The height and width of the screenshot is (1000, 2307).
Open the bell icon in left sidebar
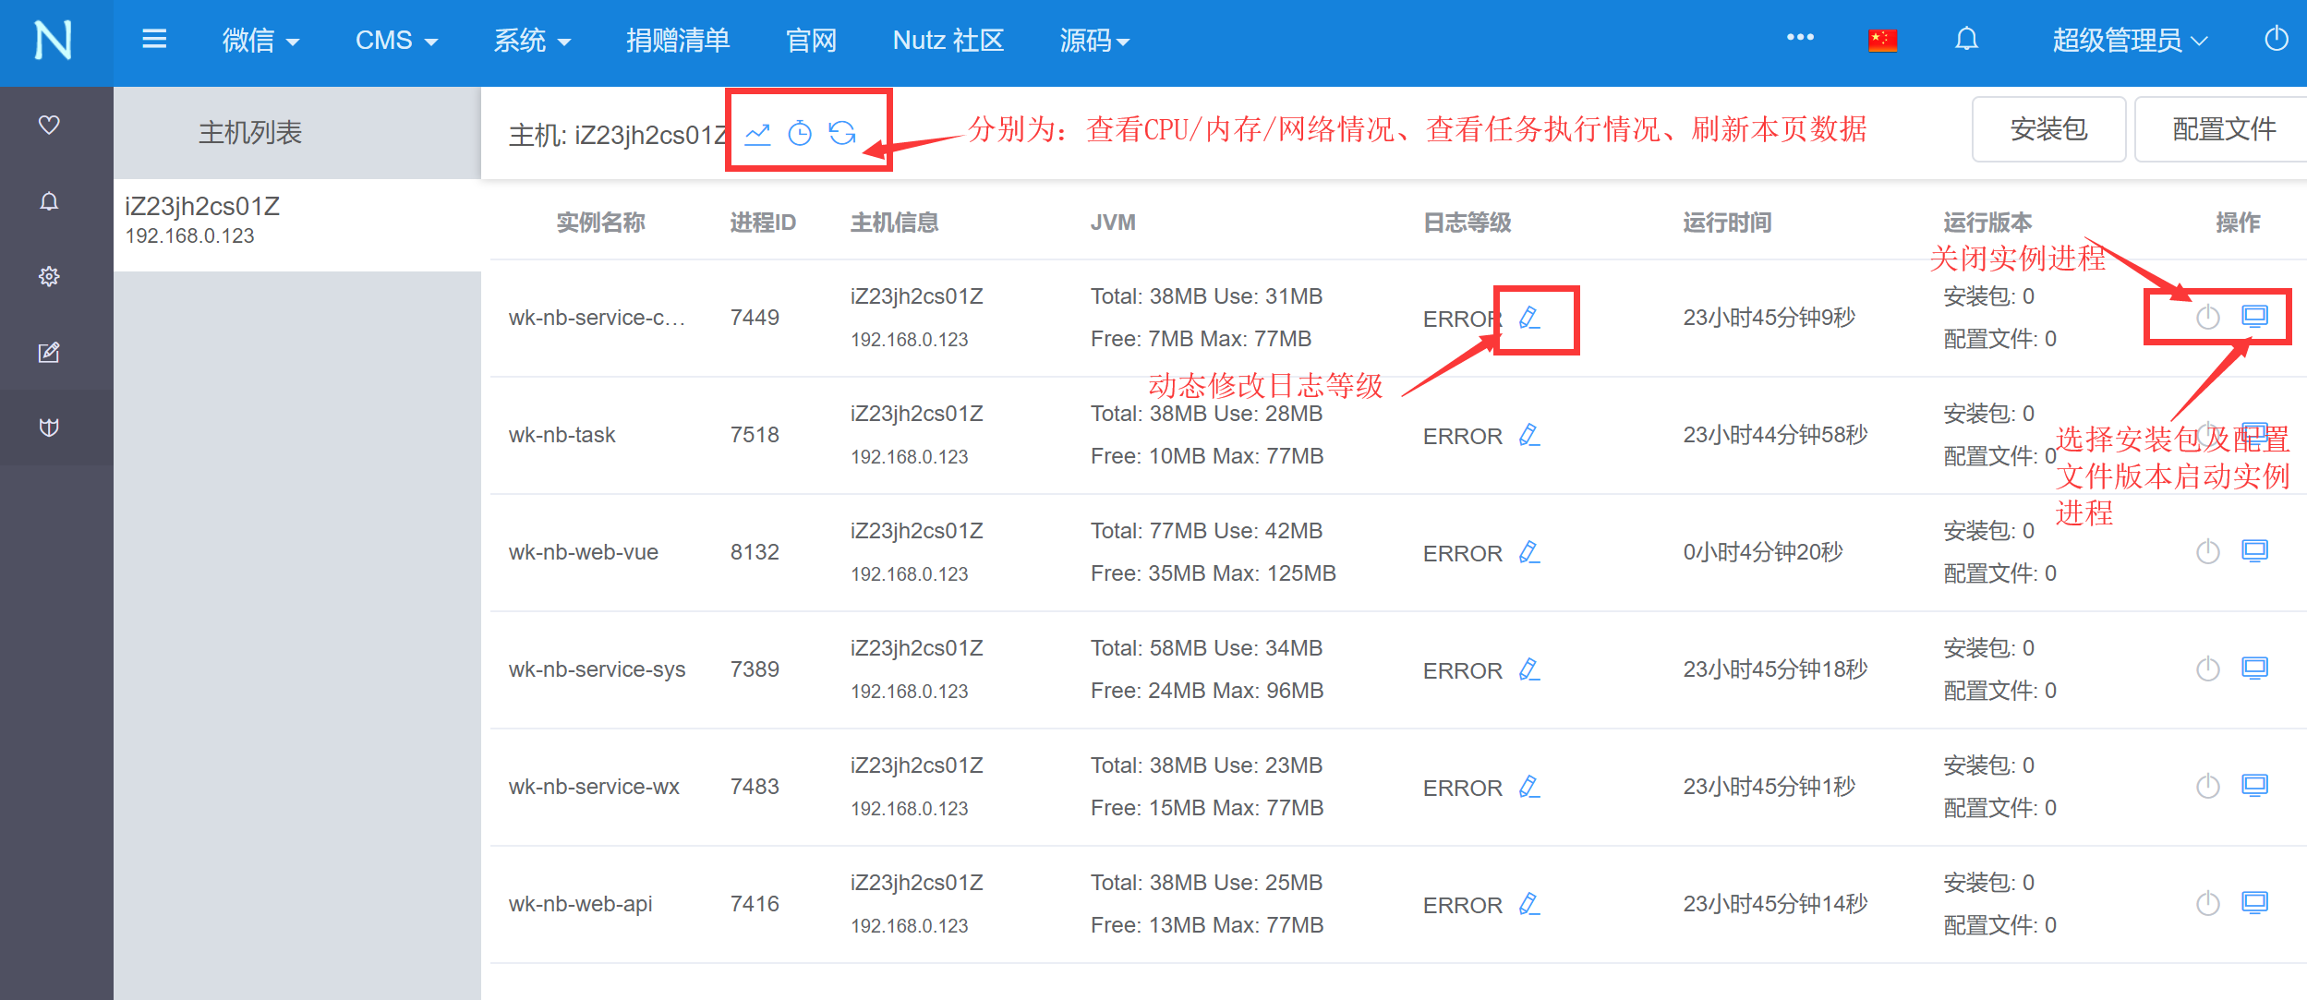point(49,200)
